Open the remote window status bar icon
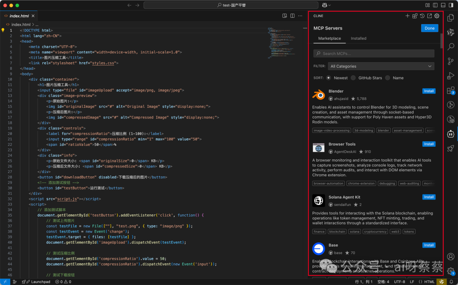This screenshot has height=285, width=458. click(5, 282)
